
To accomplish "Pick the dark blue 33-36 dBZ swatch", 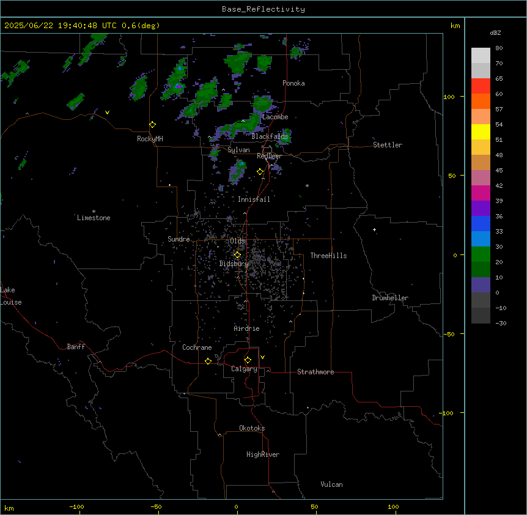I will click(x=481, y=223).
